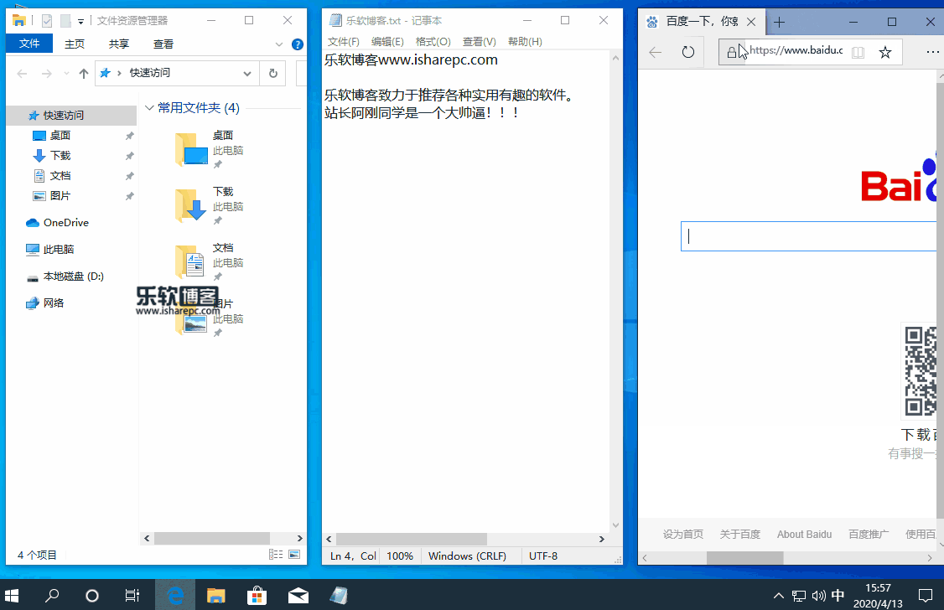Switch to the 共享 ribbon tab
Image resolution: width=944 pixels, height=610 pixels.
118,44
